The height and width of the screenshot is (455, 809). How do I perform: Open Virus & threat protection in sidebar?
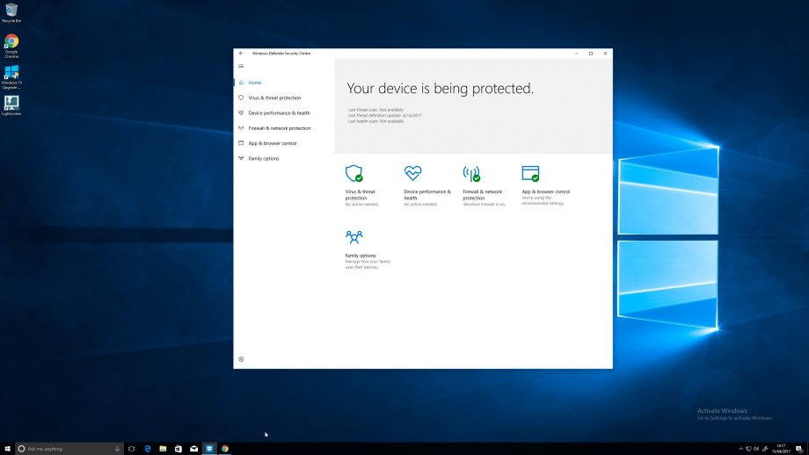click(274, 97)
